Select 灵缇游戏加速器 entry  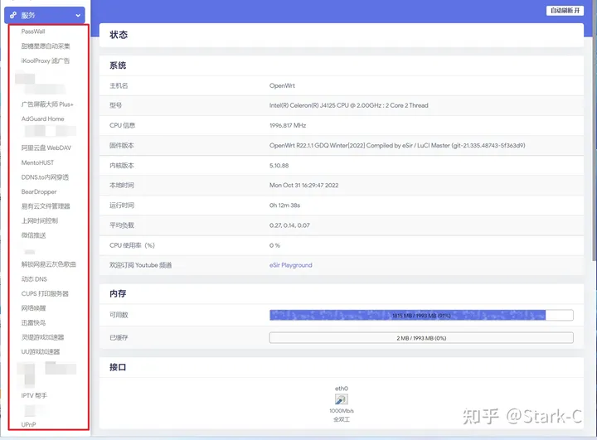(x=42, y=337)
